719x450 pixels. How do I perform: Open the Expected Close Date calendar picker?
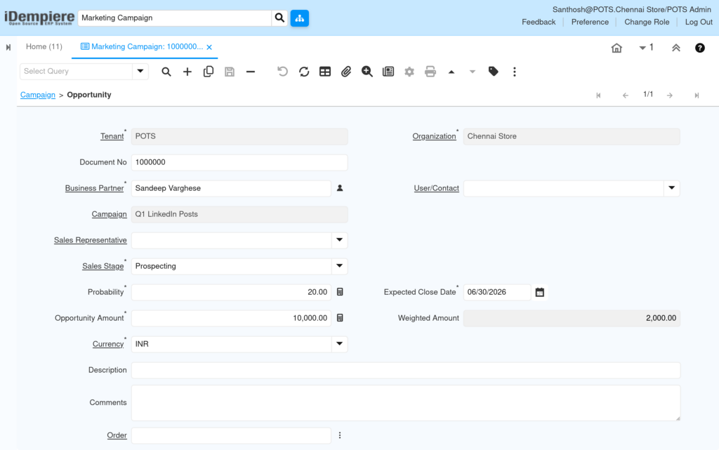click(540, 292)
